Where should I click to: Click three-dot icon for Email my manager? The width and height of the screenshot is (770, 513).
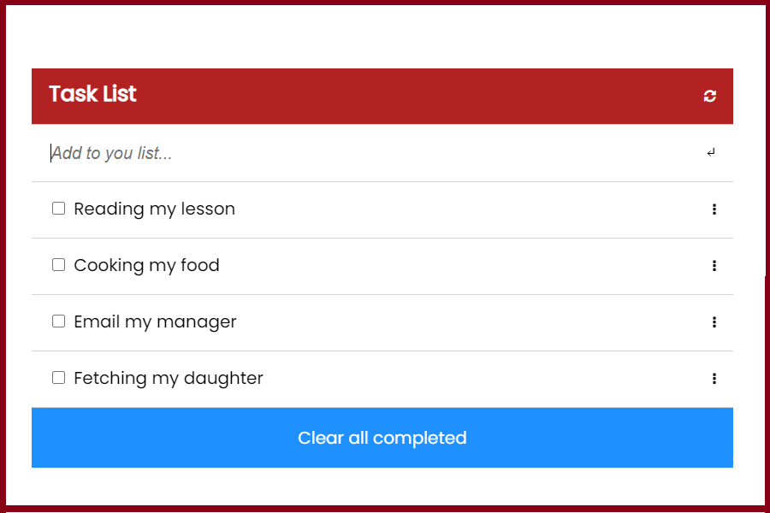(x=714, y=322)
